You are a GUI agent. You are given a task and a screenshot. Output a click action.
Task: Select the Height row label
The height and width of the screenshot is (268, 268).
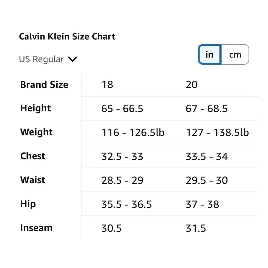35,108
